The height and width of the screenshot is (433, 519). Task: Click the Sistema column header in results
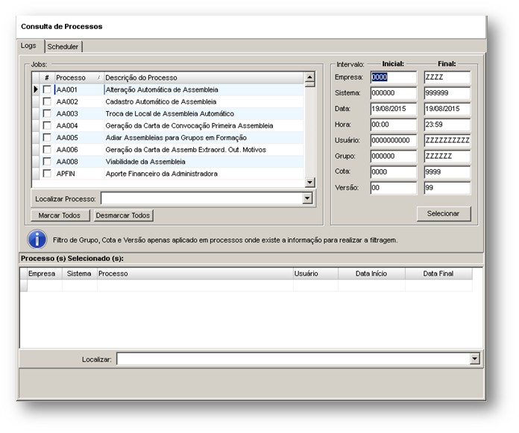point(80,274)
